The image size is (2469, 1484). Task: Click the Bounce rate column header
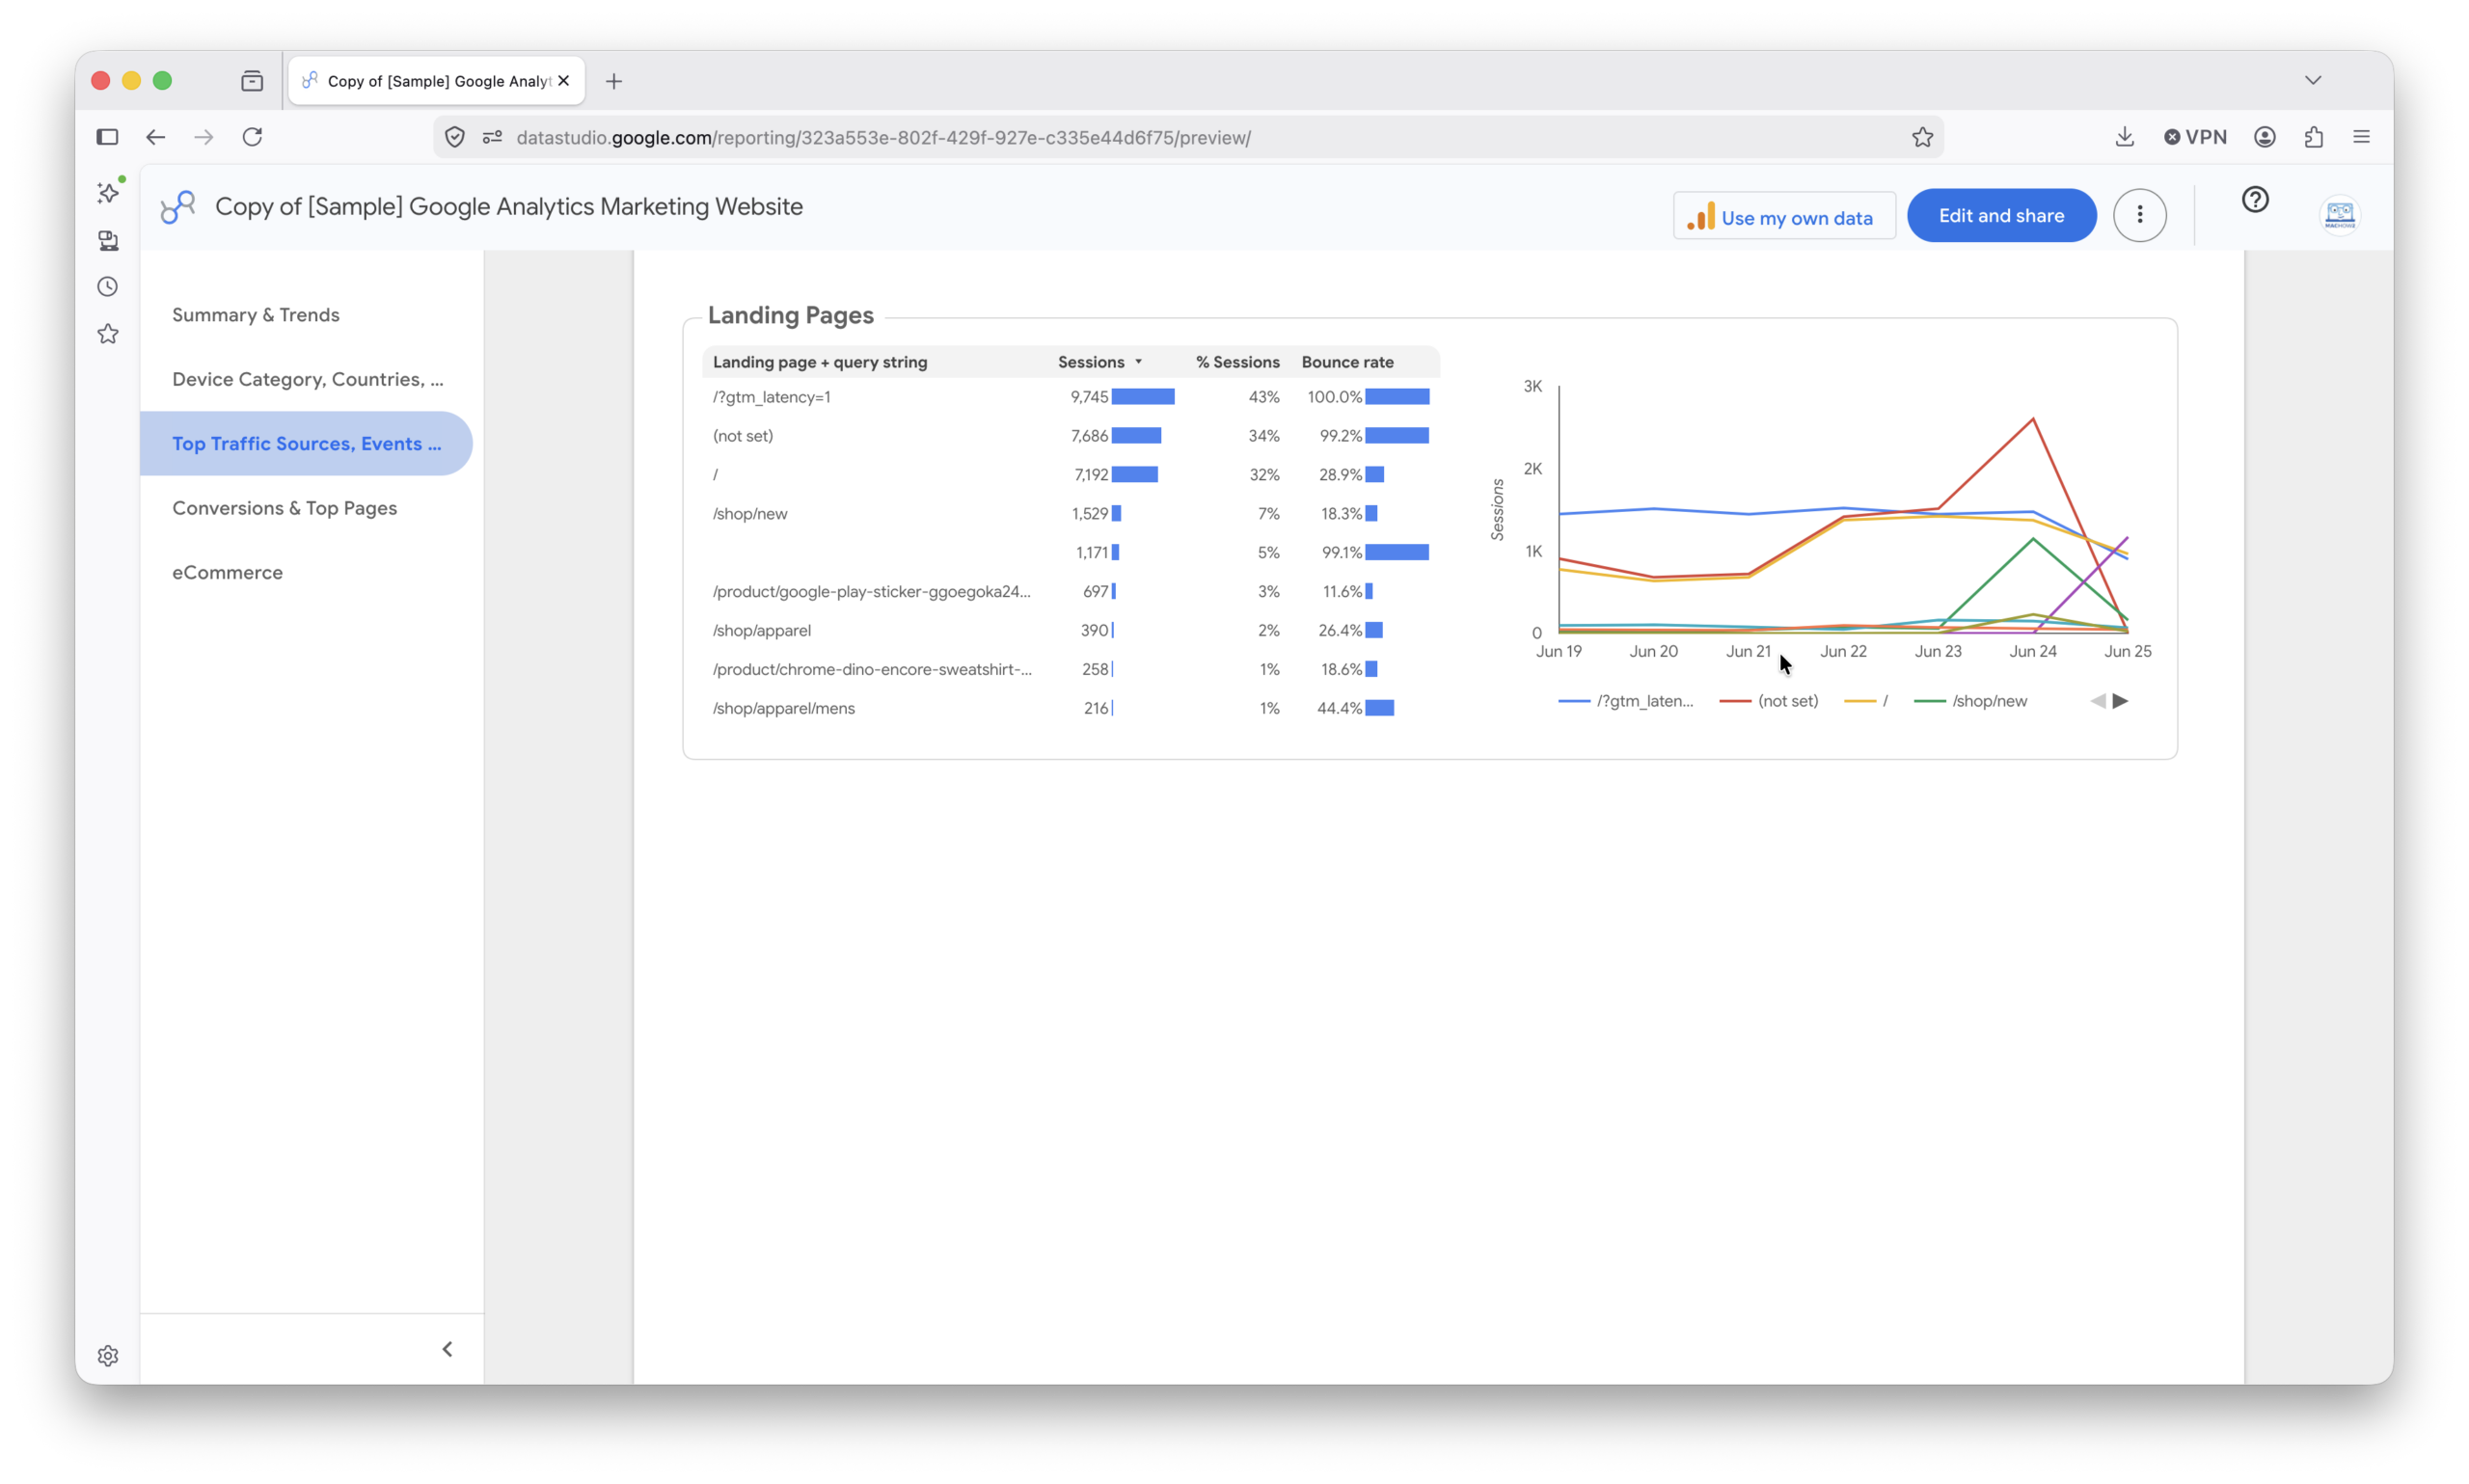1346,362
